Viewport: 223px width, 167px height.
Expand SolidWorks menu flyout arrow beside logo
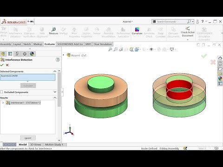[28, 21]
